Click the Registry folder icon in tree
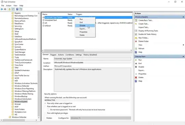 tap(13, 13)
